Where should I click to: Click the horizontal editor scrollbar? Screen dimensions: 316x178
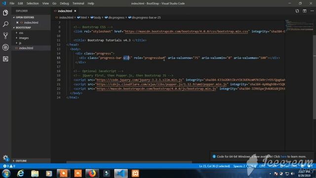pyautogui.click(x=129, y=162)
